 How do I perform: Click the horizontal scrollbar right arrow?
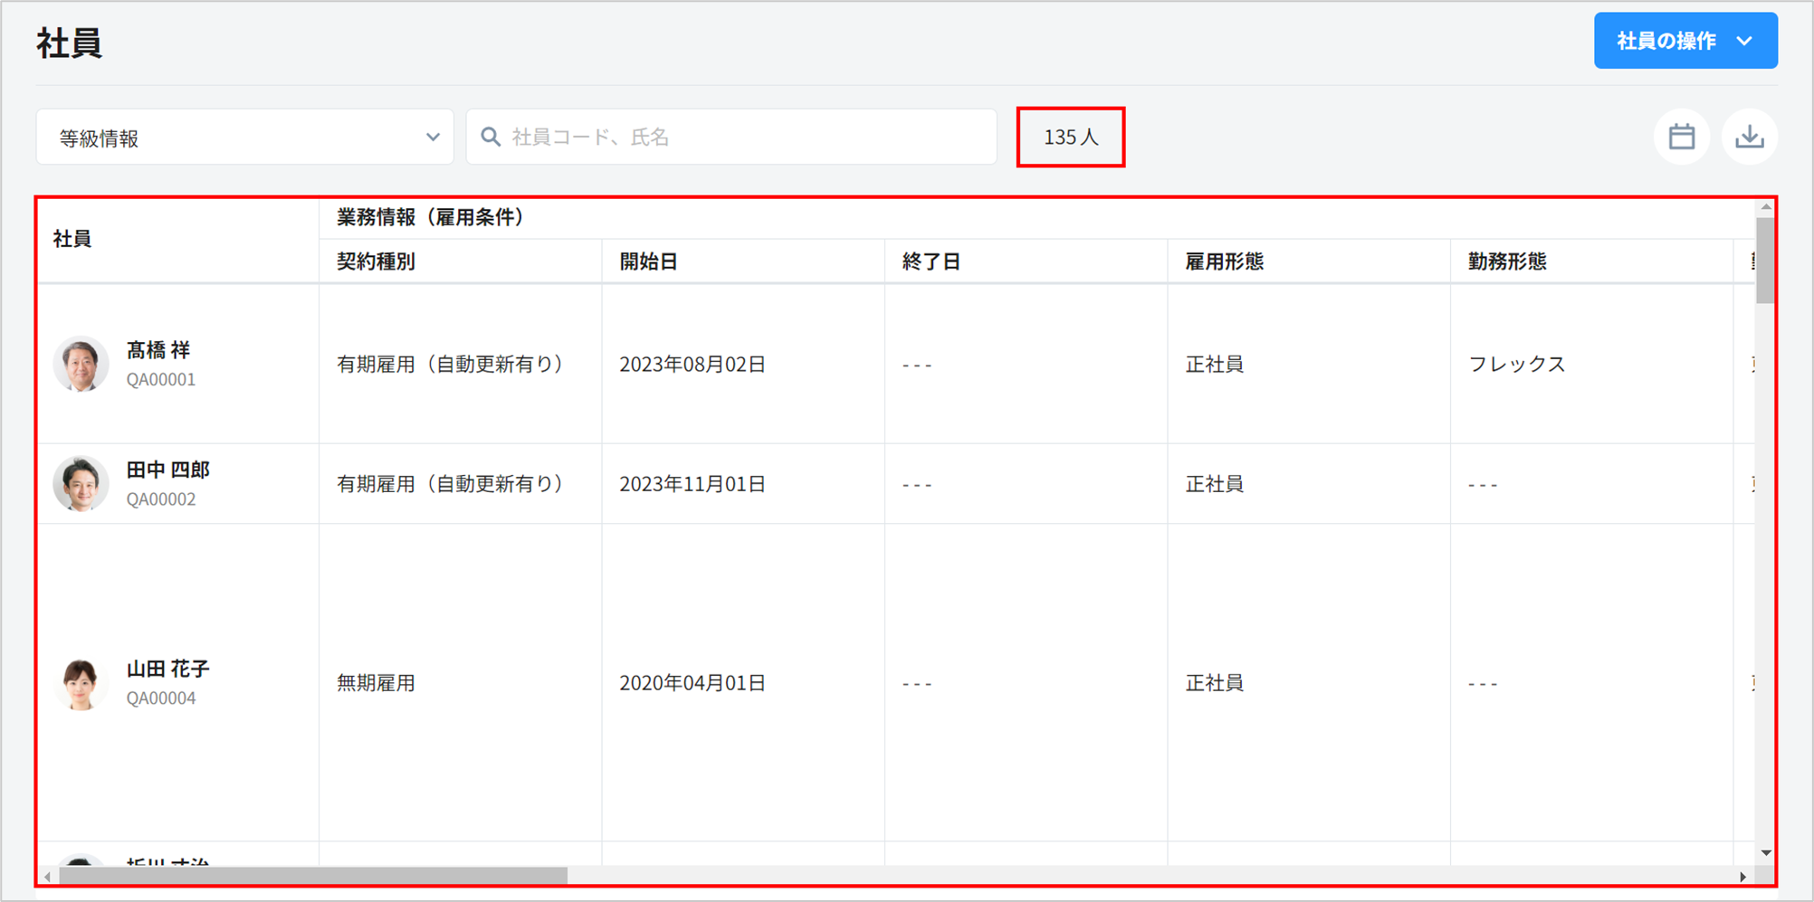[x=1742, y=876]
